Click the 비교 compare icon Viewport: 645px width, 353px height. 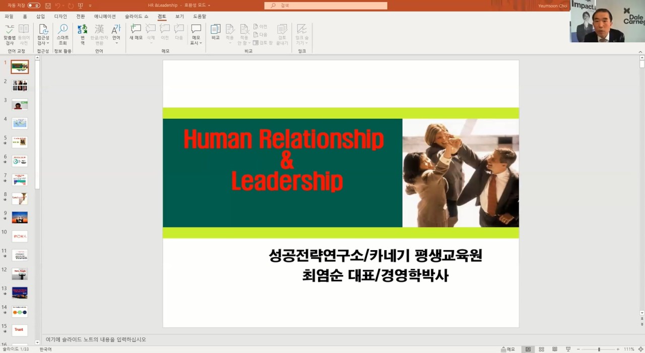coord(216,33)
